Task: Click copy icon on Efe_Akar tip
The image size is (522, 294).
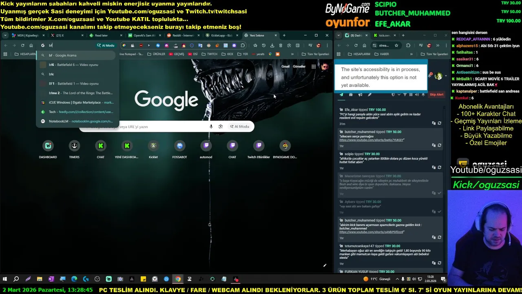Action: point(434,123)
